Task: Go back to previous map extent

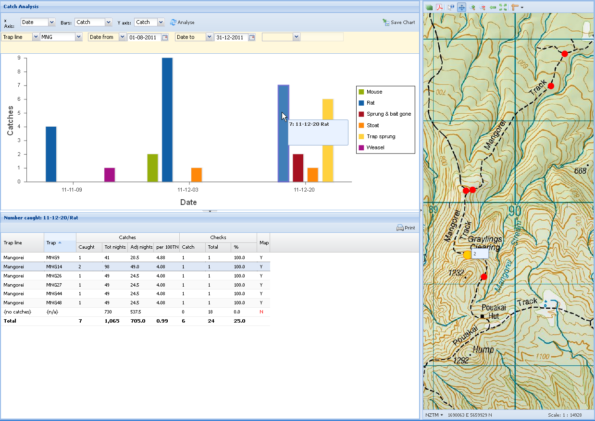Action: coord(493,7)
